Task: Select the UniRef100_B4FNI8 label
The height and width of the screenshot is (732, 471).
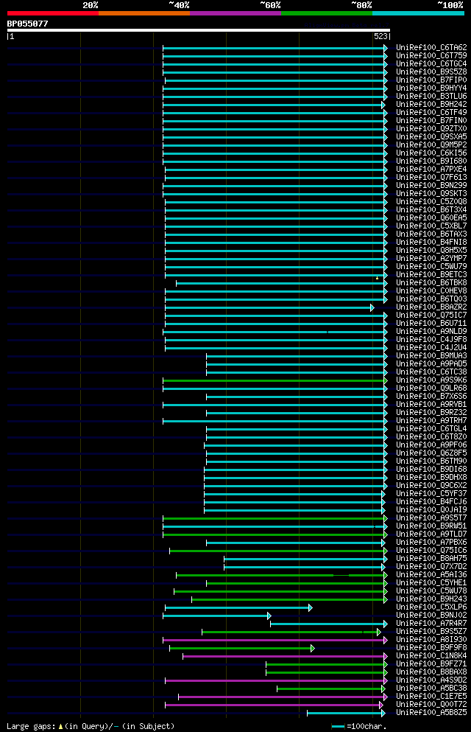Action: pyautogui.click(x=431, y=243)
